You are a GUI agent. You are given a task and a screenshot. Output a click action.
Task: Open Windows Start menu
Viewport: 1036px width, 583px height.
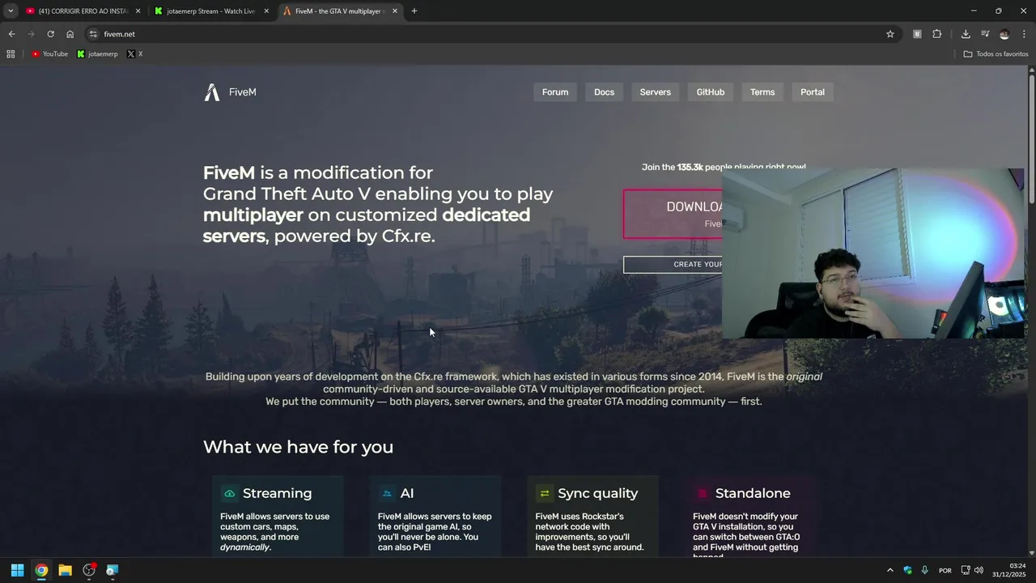[17, 570]
